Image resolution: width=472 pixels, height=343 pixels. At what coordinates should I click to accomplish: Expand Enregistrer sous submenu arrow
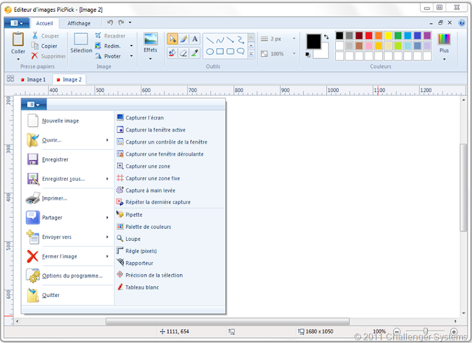click(x=107, y=179)
